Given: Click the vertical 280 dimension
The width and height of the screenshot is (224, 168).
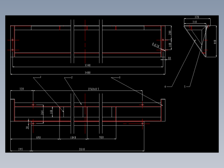Looking at the screenshot, I should tap(170, 33).
